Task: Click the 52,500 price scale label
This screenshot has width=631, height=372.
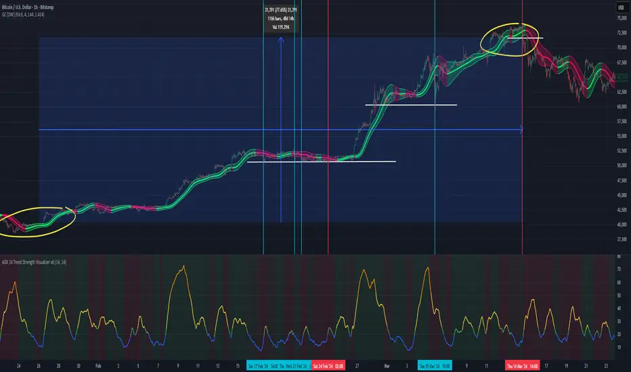Action: point(622,150)
